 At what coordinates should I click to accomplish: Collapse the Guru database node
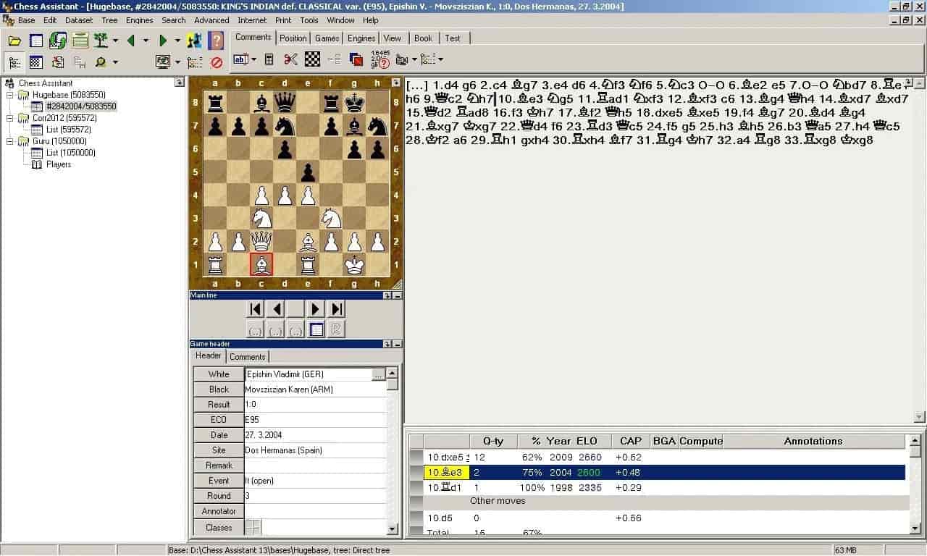tap(10, 141)
